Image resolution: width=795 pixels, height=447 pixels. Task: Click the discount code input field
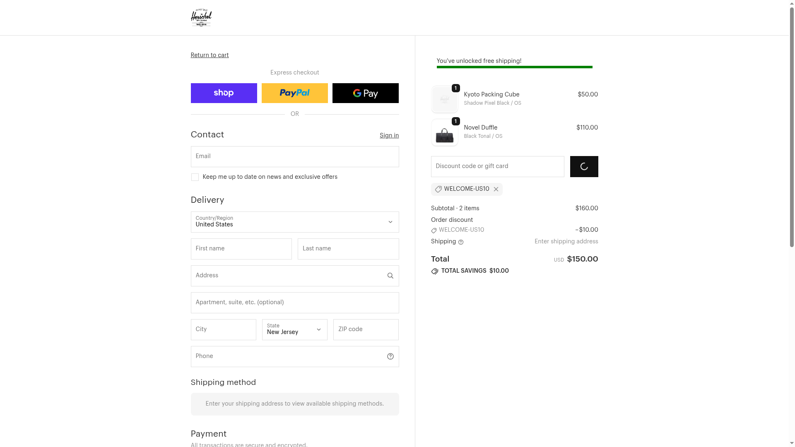pos(497,166)
